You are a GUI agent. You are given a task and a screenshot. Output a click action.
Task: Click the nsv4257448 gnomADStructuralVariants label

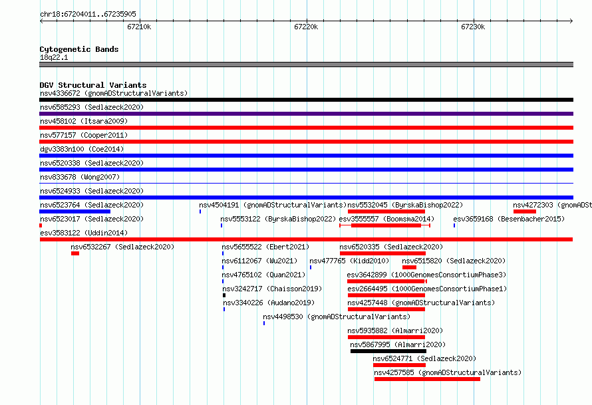pos(421,303)
